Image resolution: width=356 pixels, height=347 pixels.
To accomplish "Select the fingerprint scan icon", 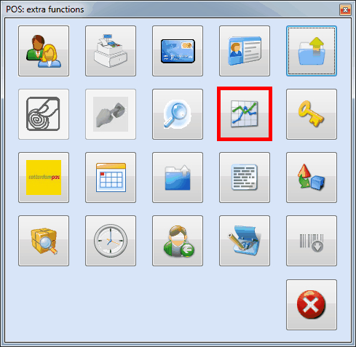I will (x=44, y=114).
